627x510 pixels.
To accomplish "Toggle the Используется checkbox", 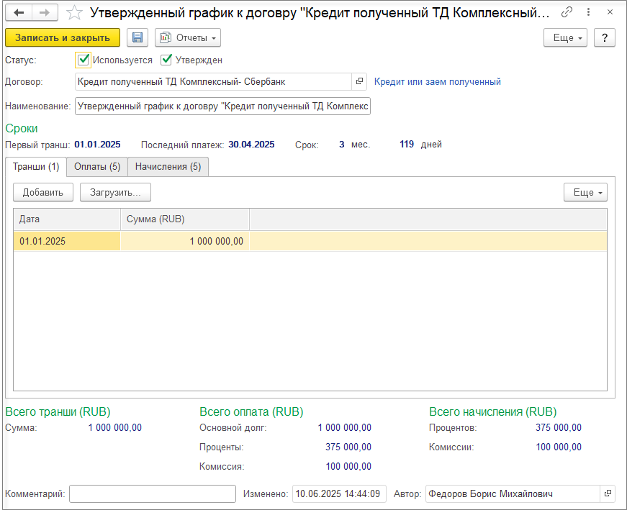I will tap(84, 60).
